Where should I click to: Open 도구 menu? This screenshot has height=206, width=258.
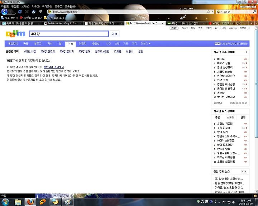pyautogui.click(x=58, y=6)
